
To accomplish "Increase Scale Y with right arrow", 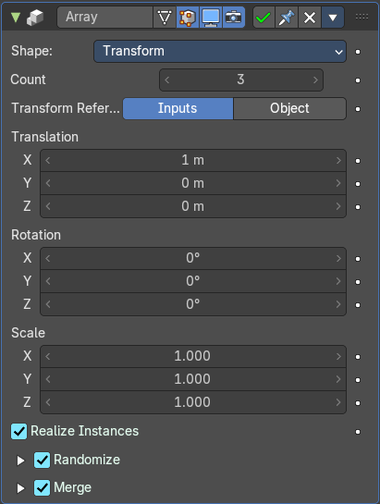I will (x=338, y=379).
